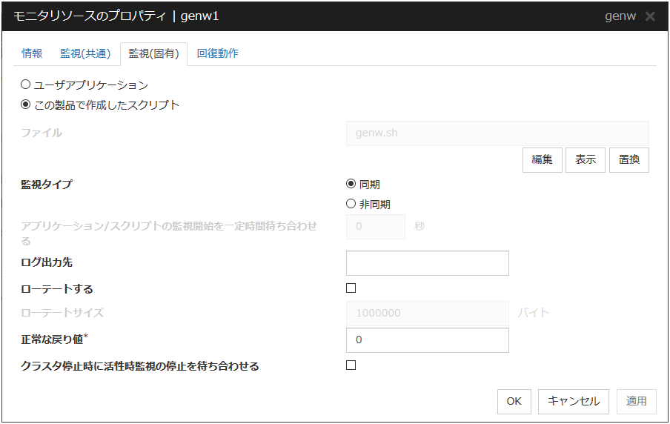The width and height of the screenshot is (670, 424).
Task: Open the 監視(共通) tab
Action: pos(85,53)
